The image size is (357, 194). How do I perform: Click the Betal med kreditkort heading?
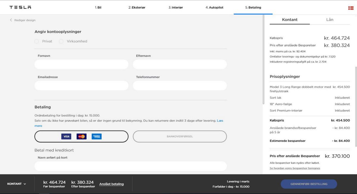tap(54, 150)
